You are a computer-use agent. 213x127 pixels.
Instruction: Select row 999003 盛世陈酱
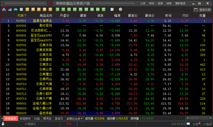(x=106, y=113)
